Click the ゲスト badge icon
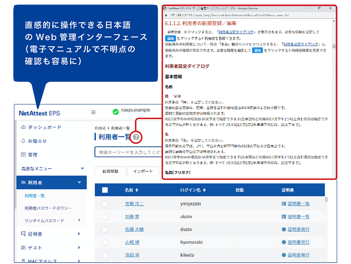The width and height of the screenshot is (351, 264). coord(23,247)
